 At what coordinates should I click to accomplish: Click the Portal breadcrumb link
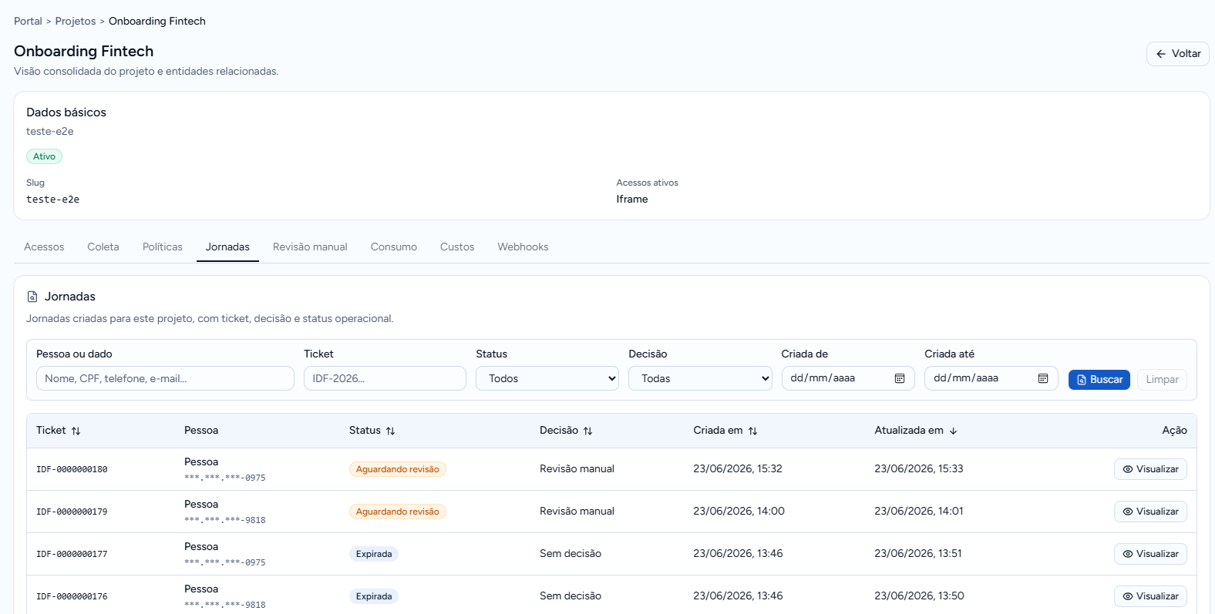28,22
